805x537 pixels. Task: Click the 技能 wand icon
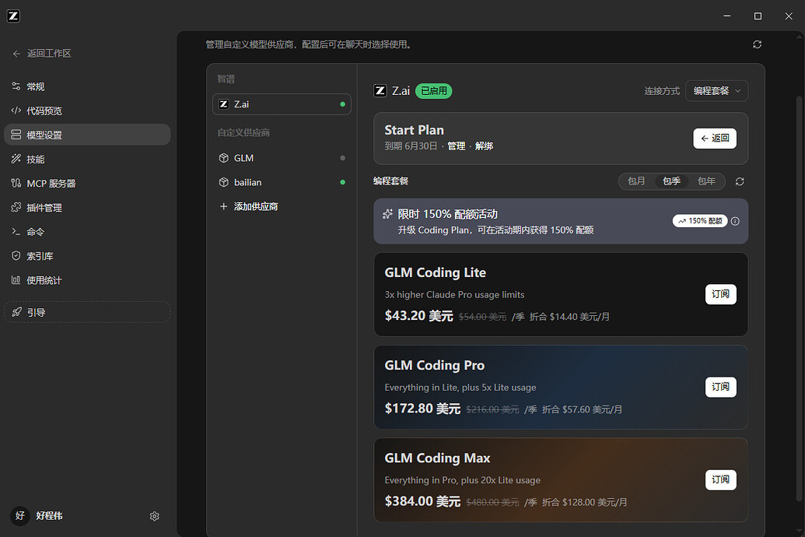16,159
